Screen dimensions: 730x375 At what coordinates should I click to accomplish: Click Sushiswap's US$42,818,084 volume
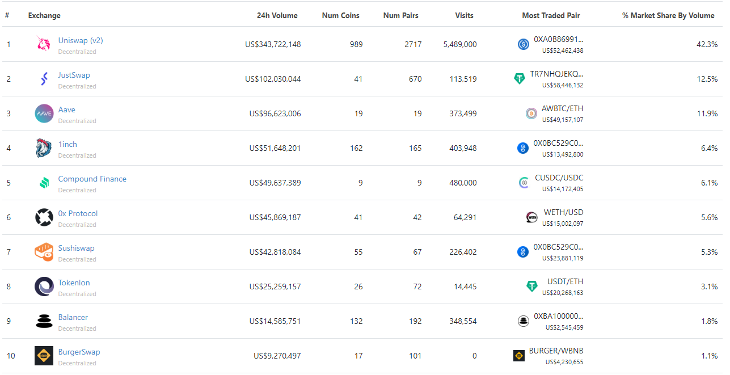(275, 252)
